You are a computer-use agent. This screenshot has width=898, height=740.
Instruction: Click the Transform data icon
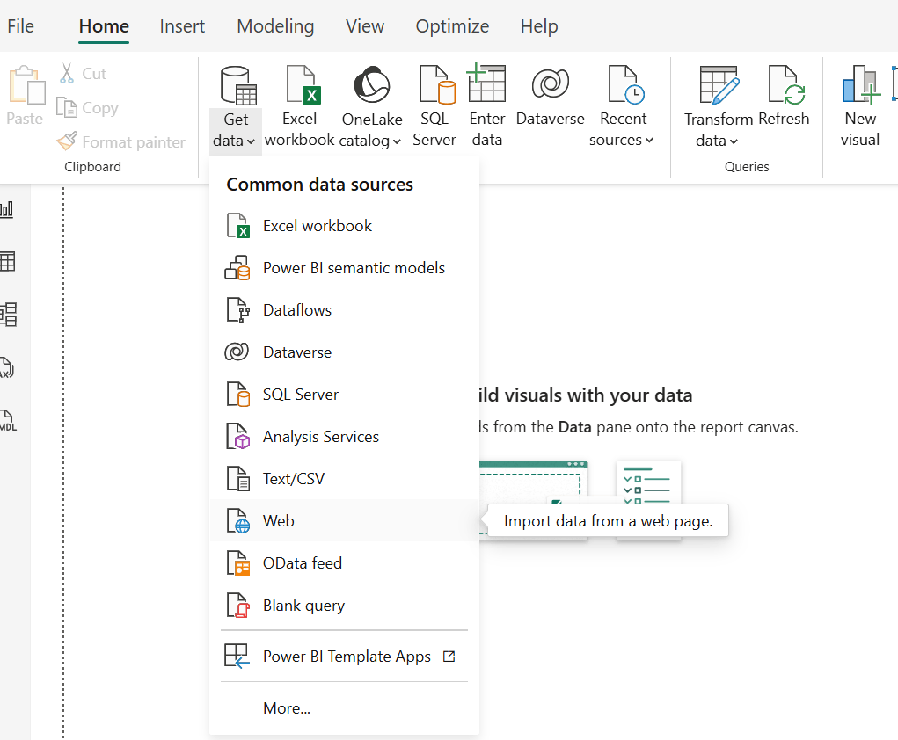pos(719,84)
